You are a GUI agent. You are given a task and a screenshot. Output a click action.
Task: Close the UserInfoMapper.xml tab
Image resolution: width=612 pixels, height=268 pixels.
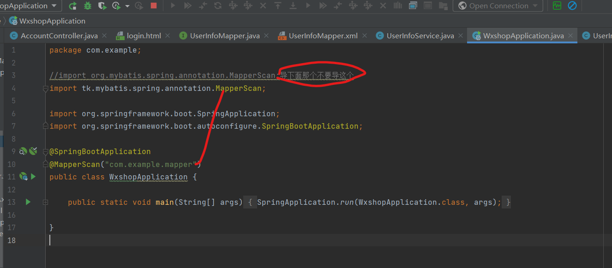[x=365, y=36]
